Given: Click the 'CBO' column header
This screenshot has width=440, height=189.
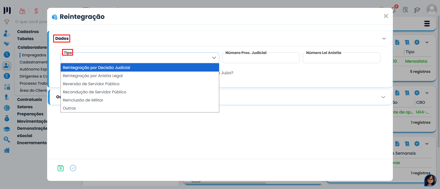Looking at the screenshot, I should pos(421,102).
